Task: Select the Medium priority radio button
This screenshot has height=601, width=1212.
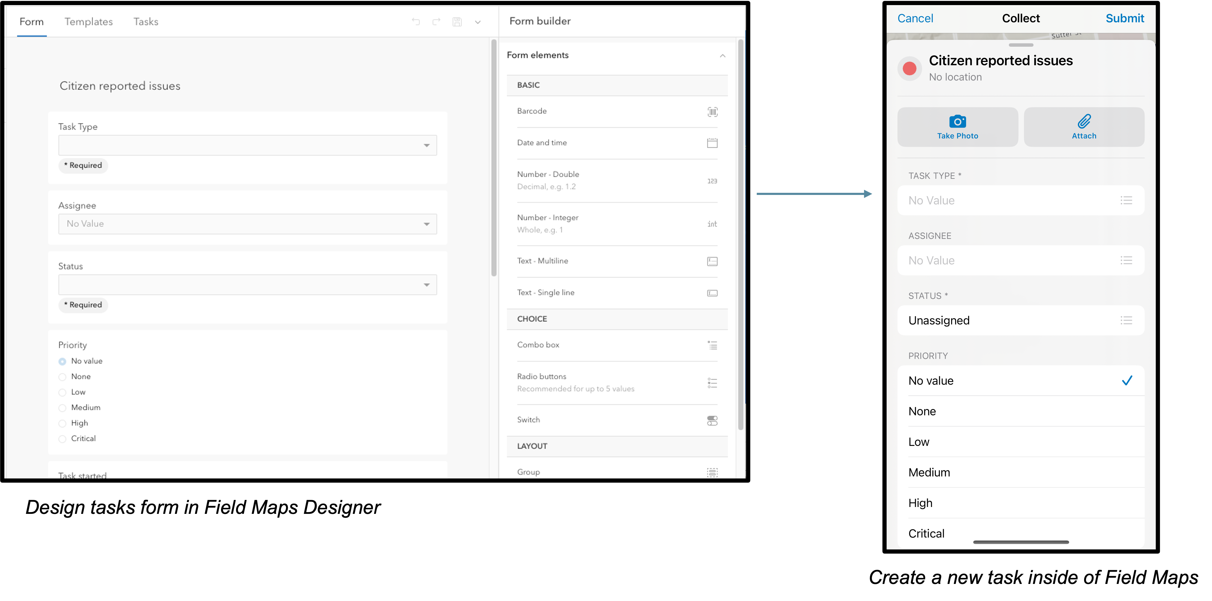Action: (62, 408)
